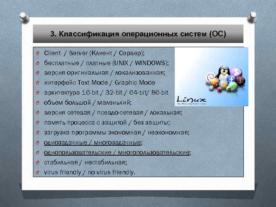Click the line 'стабильная / нестабильная;'
Image resolution: width=276 pixels, height=207 pixels.
point(85,162)
